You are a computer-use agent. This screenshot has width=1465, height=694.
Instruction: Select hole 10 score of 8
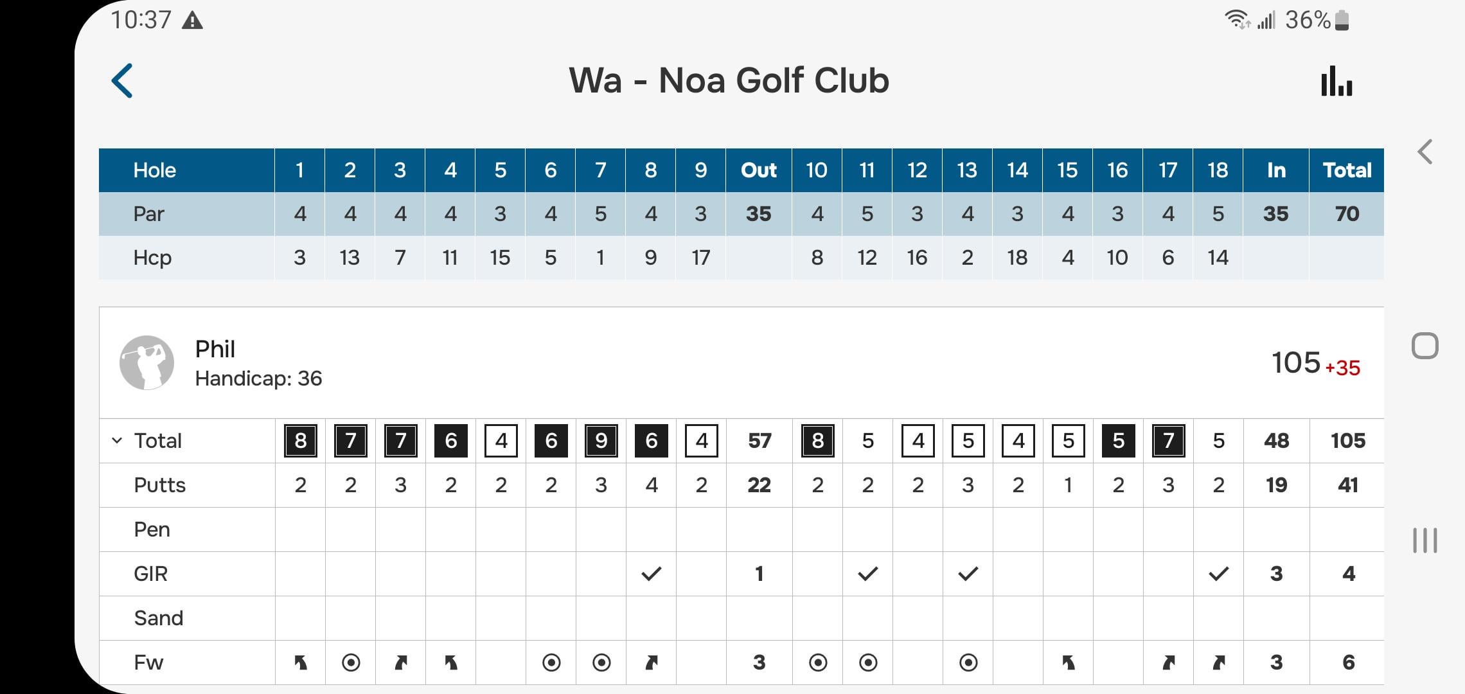pos(818,441)
